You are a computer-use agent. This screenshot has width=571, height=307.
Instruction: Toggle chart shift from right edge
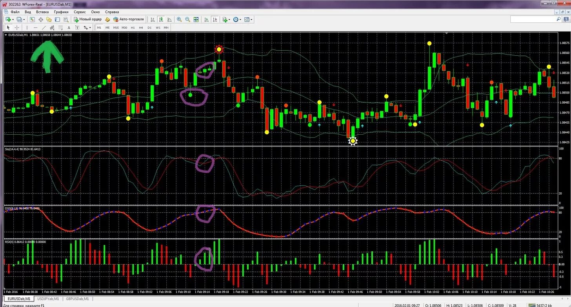pyautogui.click(x=215, y=19)
